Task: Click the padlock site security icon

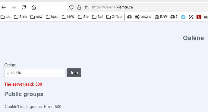Action: tap(79, 7)
